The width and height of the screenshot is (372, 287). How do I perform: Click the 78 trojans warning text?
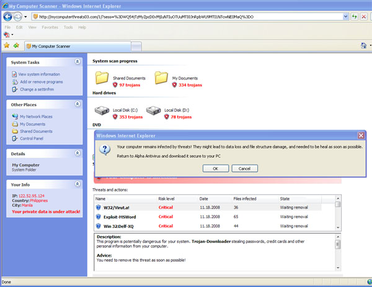point(181,117)
